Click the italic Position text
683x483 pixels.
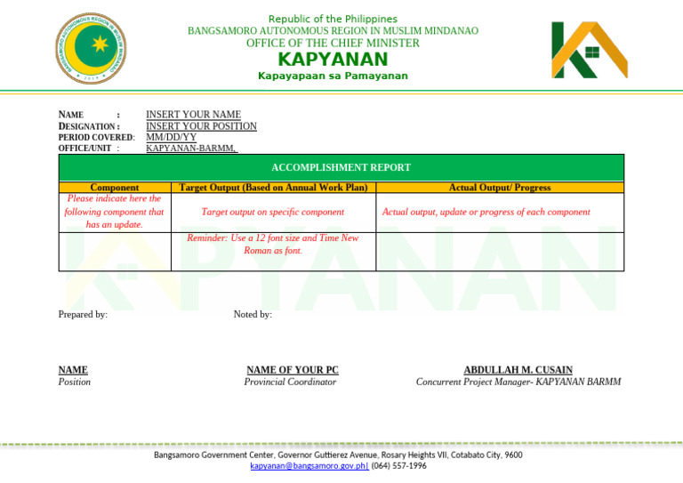coord(75,382)
